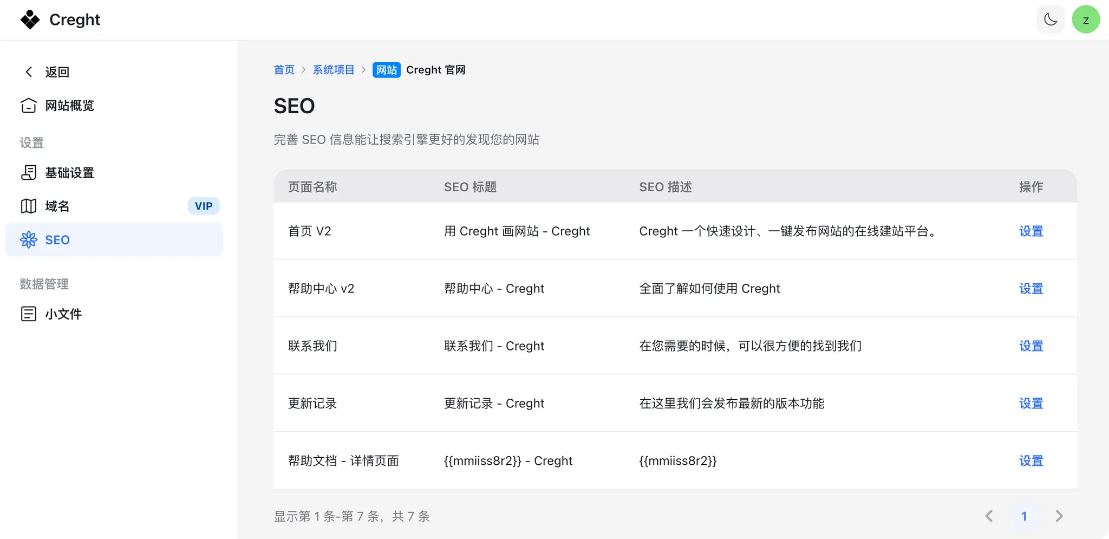Open 基础设置 from the sidebar

tap(69, 173)
